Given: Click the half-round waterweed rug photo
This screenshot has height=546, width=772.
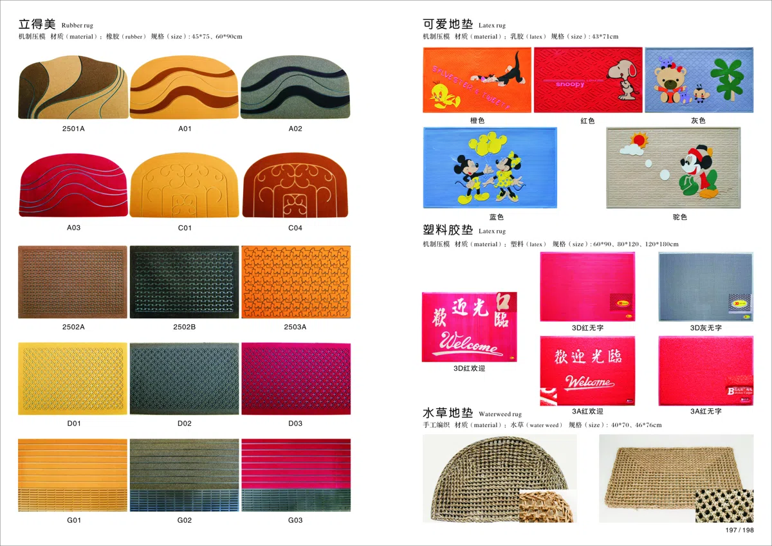Looking at the screenshot, I should pos(500,478).
